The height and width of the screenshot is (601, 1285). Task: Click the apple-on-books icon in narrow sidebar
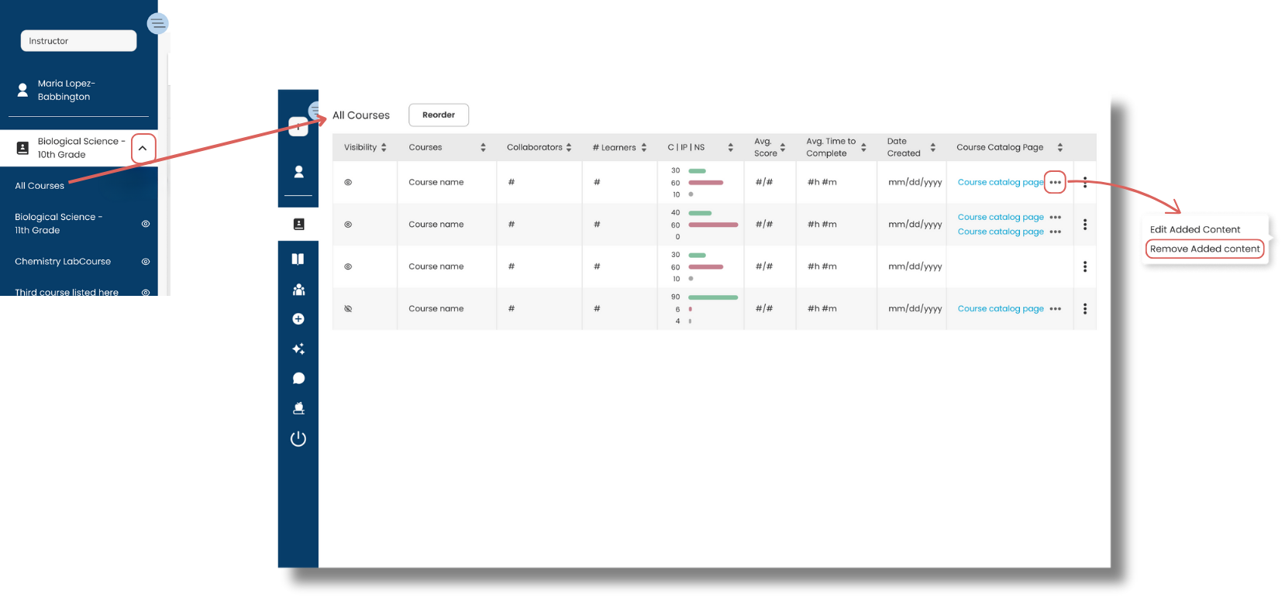[298, 408]
